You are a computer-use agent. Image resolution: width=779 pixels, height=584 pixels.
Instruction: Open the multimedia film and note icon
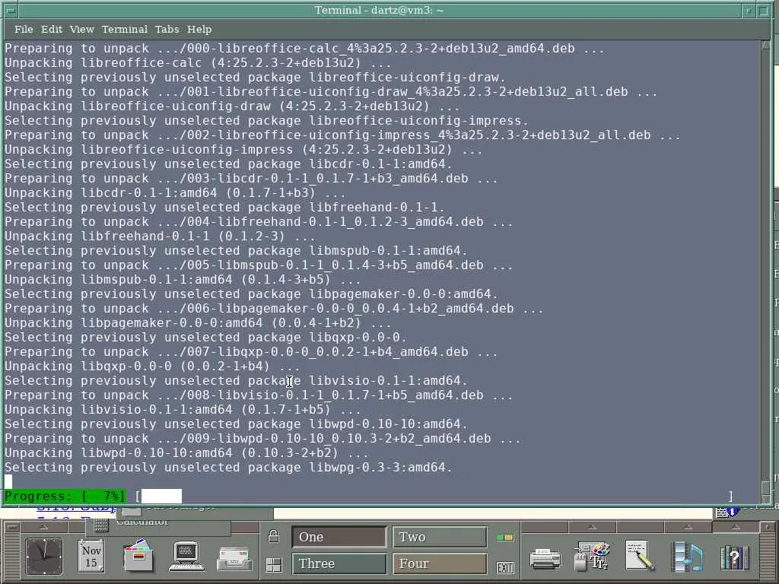click(x=687, y=557)
